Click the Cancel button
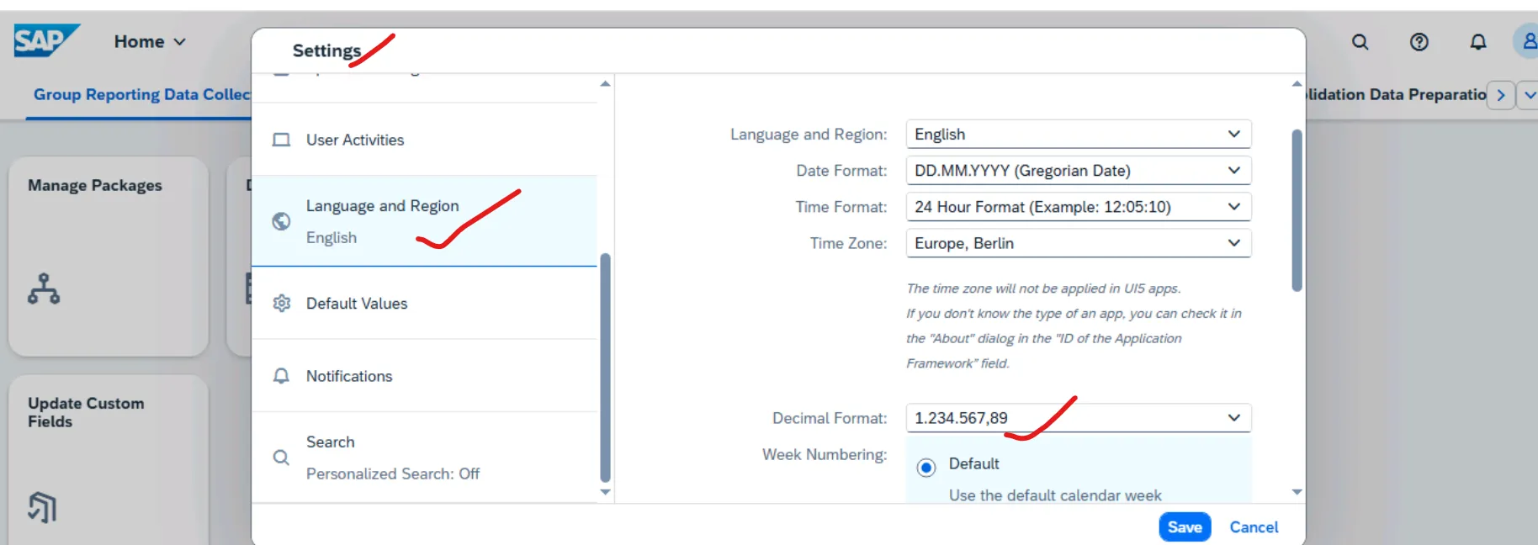The height and width of the screenshot is (545, 1538). 1254,527
